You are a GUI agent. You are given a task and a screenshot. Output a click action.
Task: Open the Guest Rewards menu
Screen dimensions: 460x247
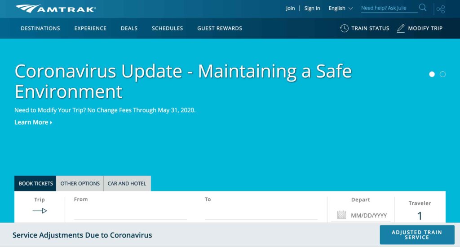point(220,28)
